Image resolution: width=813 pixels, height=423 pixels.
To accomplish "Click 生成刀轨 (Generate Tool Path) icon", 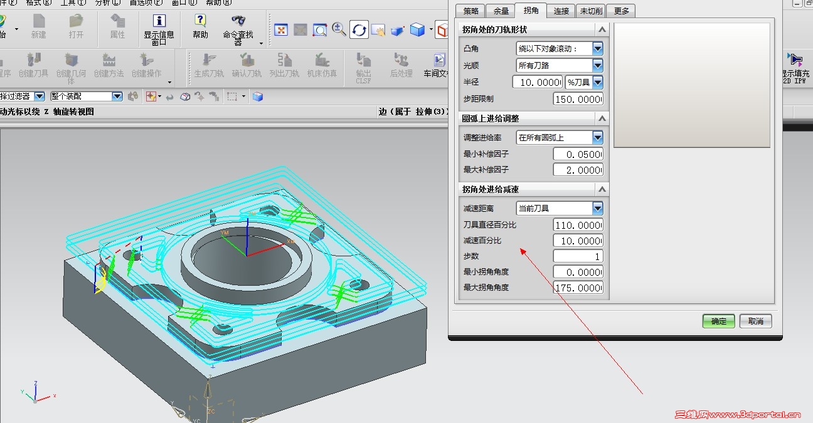I will click(x=209, y=65).
